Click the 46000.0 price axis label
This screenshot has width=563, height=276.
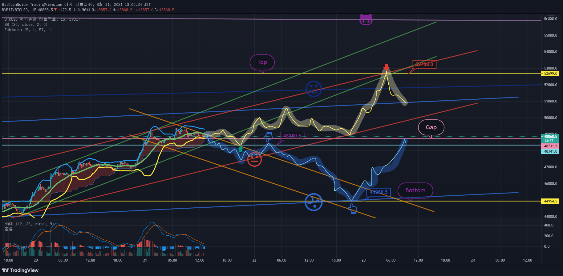pos(551,184)
